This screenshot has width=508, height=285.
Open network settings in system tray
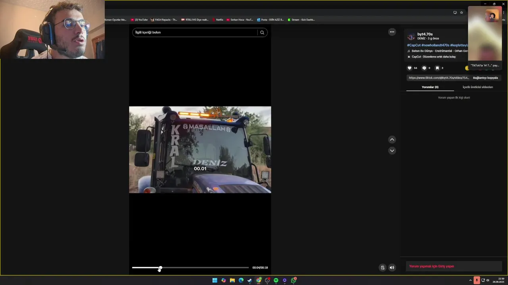point(483,280)
